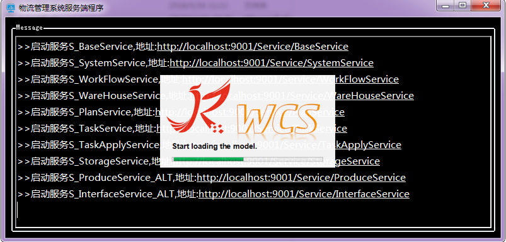Click the window title 物流管理系统服务端程序
506x242 pixels.
61,8
